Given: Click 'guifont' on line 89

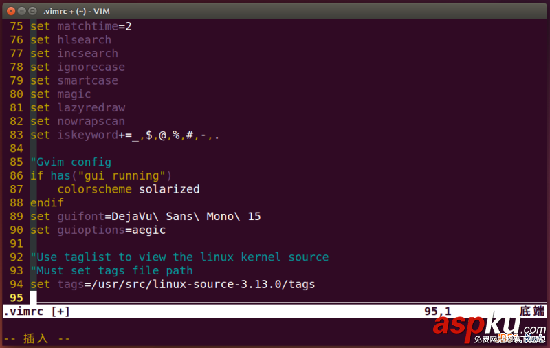Looking at the screenshot, I should pyautogui.click(x=81, y=217).
